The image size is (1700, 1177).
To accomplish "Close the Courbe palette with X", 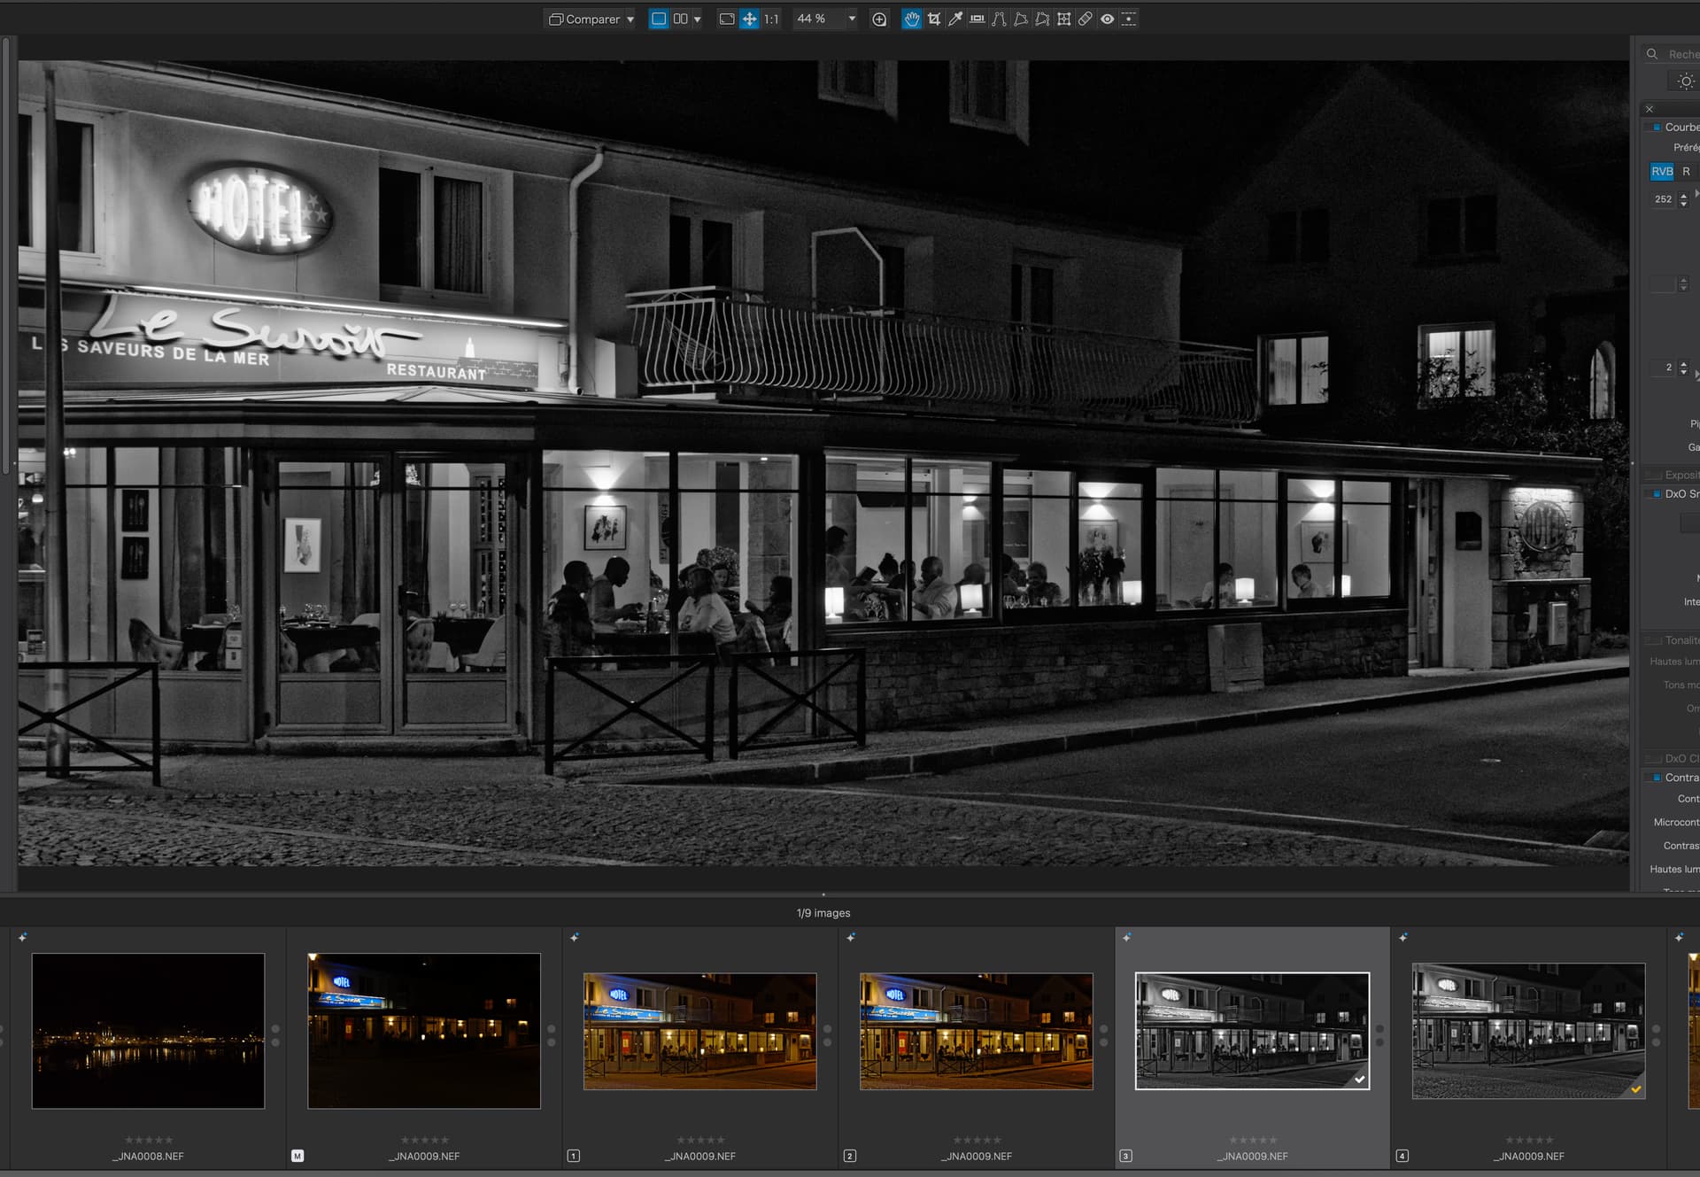I will pyautogui.click(x=1649, y=109).
